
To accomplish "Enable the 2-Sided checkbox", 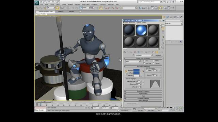I will click(154, 61).
